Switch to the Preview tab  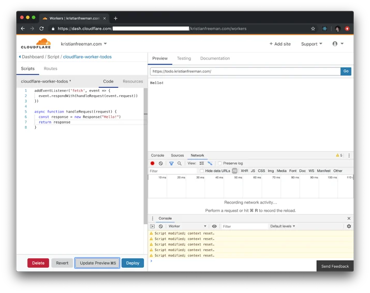pos(160,58)
